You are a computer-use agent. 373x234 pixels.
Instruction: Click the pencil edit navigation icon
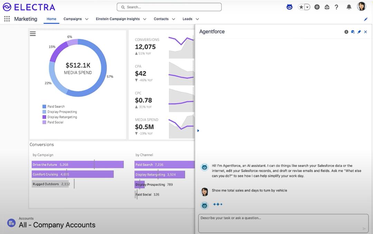[x=366, y=19]
